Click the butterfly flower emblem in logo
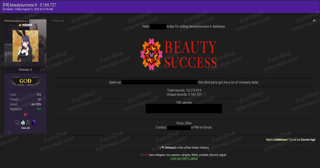 (x=151, y=54)
